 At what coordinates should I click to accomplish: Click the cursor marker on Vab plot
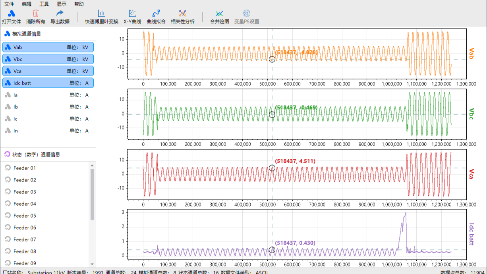272,59
